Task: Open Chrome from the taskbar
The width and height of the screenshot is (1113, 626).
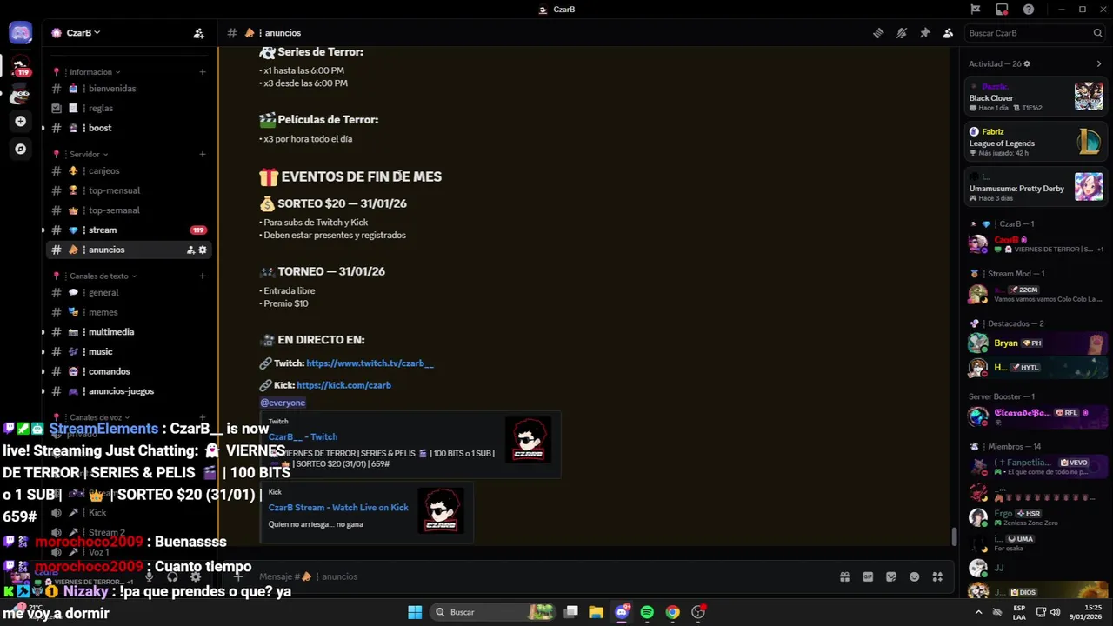Action: [672, 612]
